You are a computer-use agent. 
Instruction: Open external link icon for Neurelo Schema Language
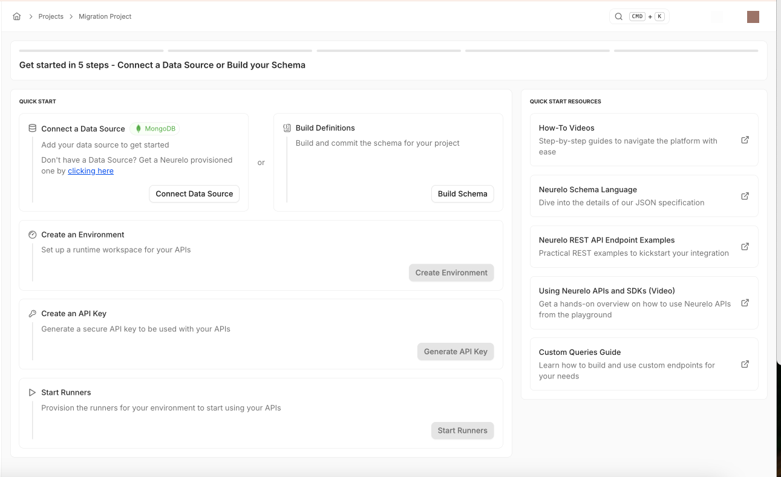[x=745, y=196]
